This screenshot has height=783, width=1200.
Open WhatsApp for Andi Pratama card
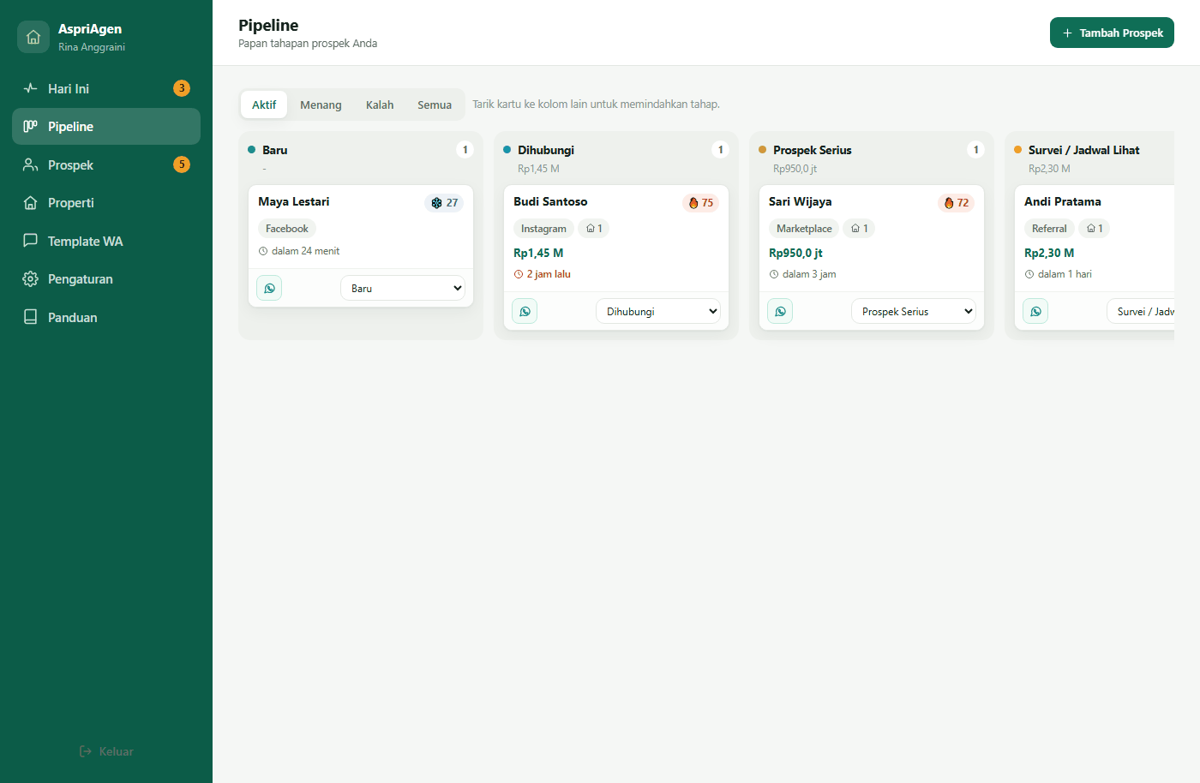[x=1035, y=311]
